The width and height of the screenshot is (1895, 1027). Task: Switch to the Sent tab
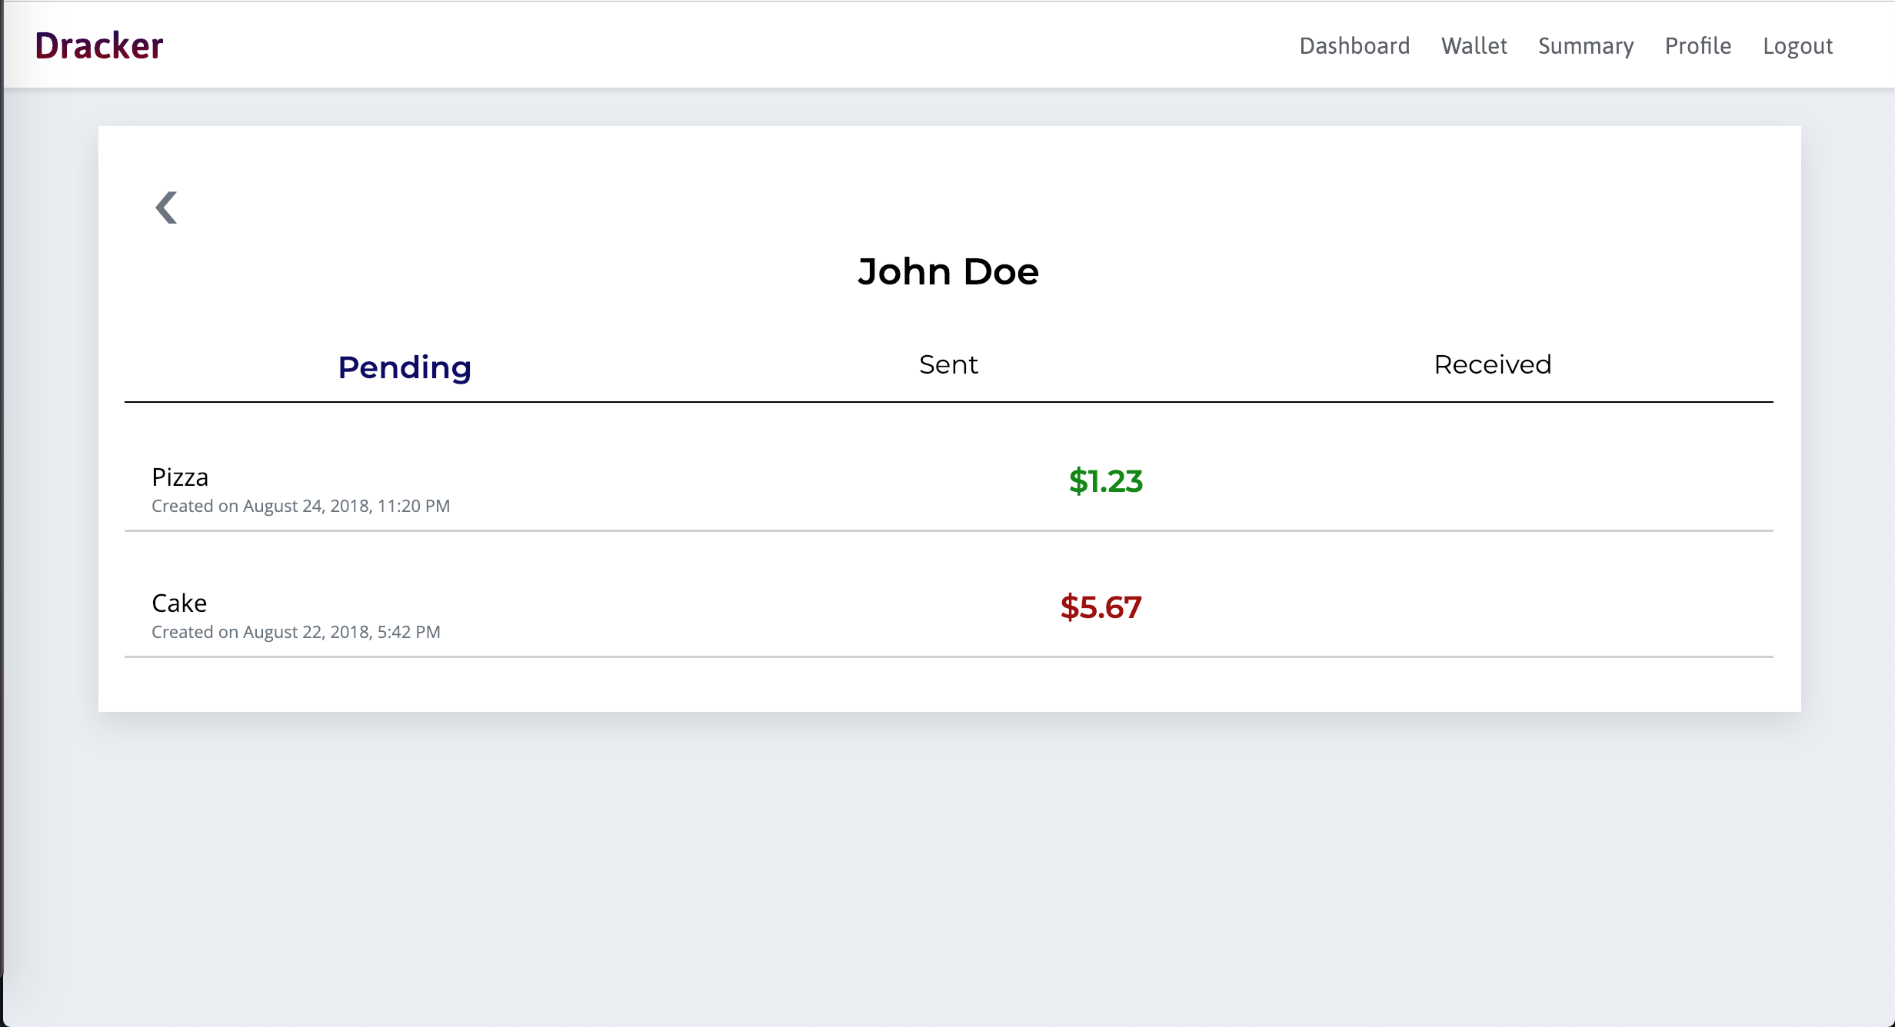(948, 364)
